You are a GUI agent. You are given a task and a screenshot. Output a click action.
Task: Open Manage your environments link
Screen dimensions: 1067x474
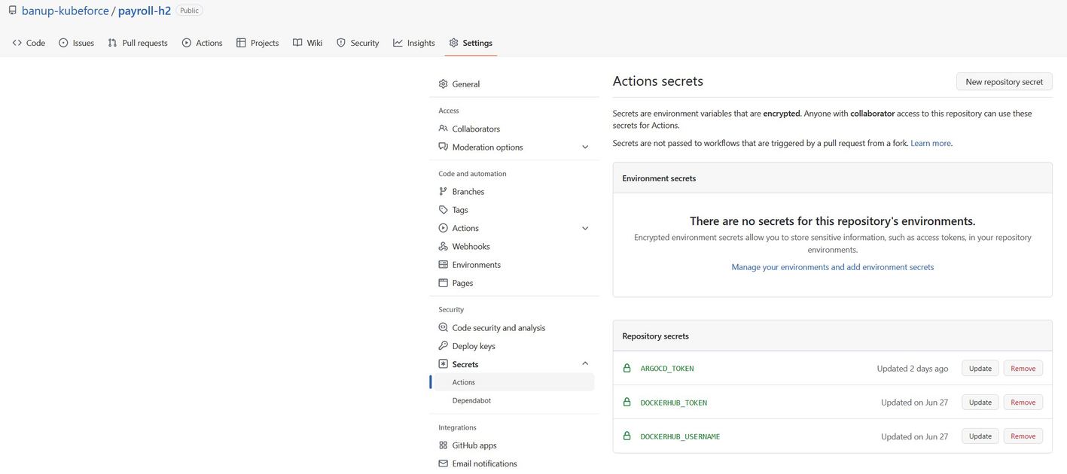click(x=832, y=267)
